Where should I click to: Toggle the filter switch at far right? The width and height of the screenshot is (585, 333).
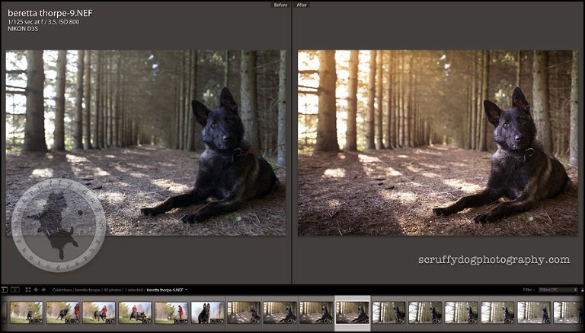[580, 290]
